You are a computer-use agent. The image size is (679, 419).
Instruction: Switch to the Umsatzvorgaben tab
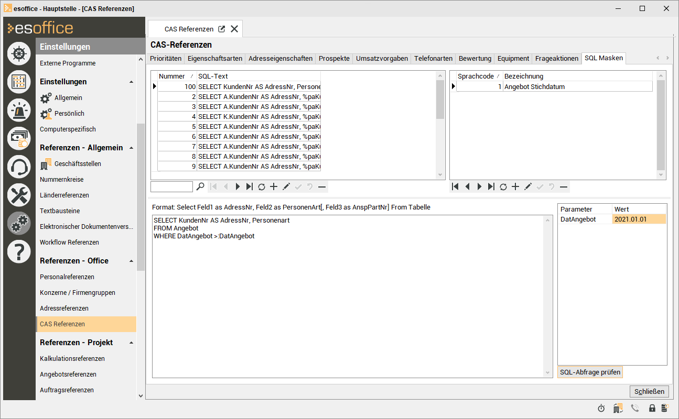coord(382,59)
